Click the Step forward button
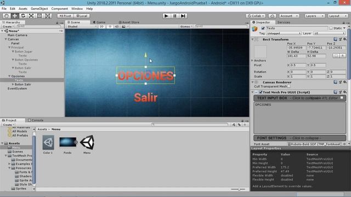 tap(183, 16)
